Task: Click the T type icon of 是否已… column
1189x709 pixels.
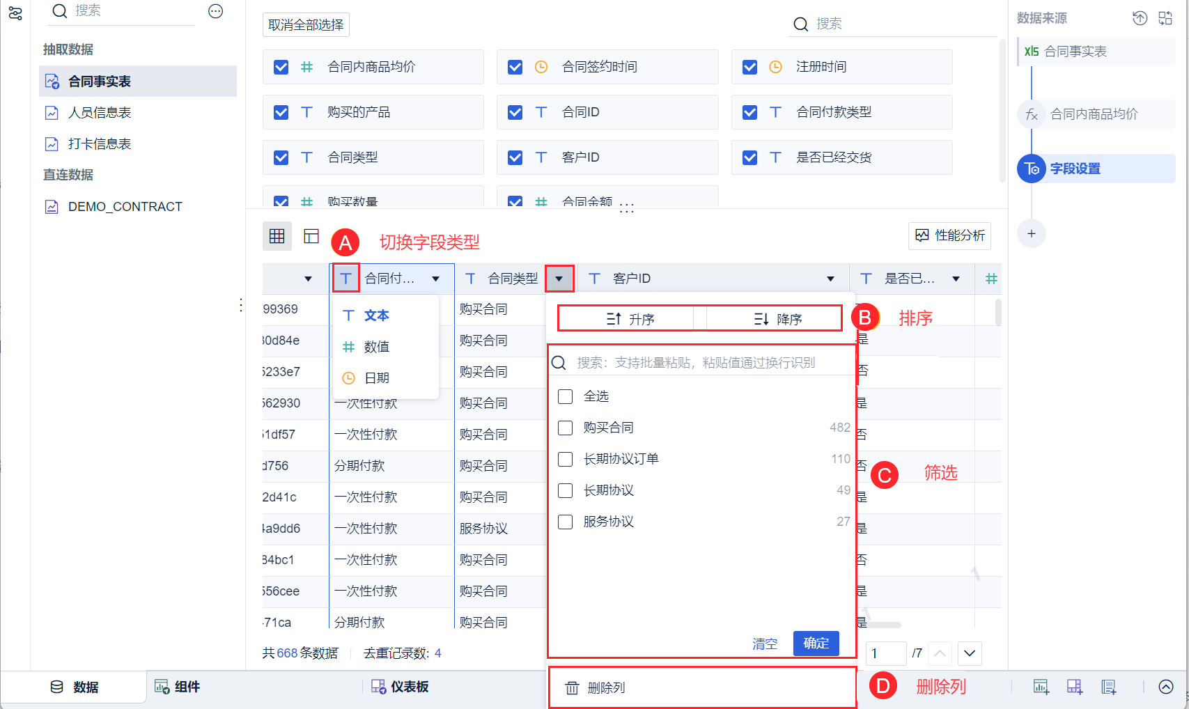Action: pyautogui.click(x=866, y=279)
